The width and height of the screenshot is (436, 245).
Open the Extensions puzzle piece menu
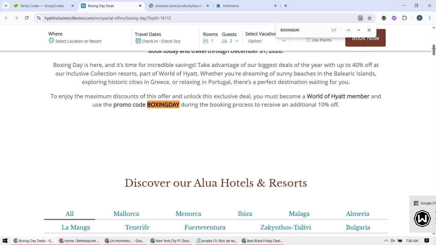(405, 18)
